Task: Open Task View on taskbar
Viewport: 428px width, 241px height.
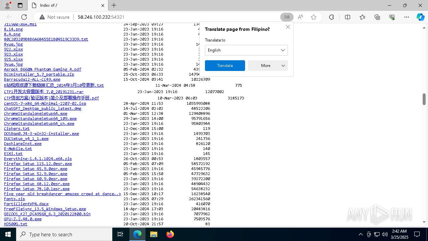Action: (x=120, y=234)
